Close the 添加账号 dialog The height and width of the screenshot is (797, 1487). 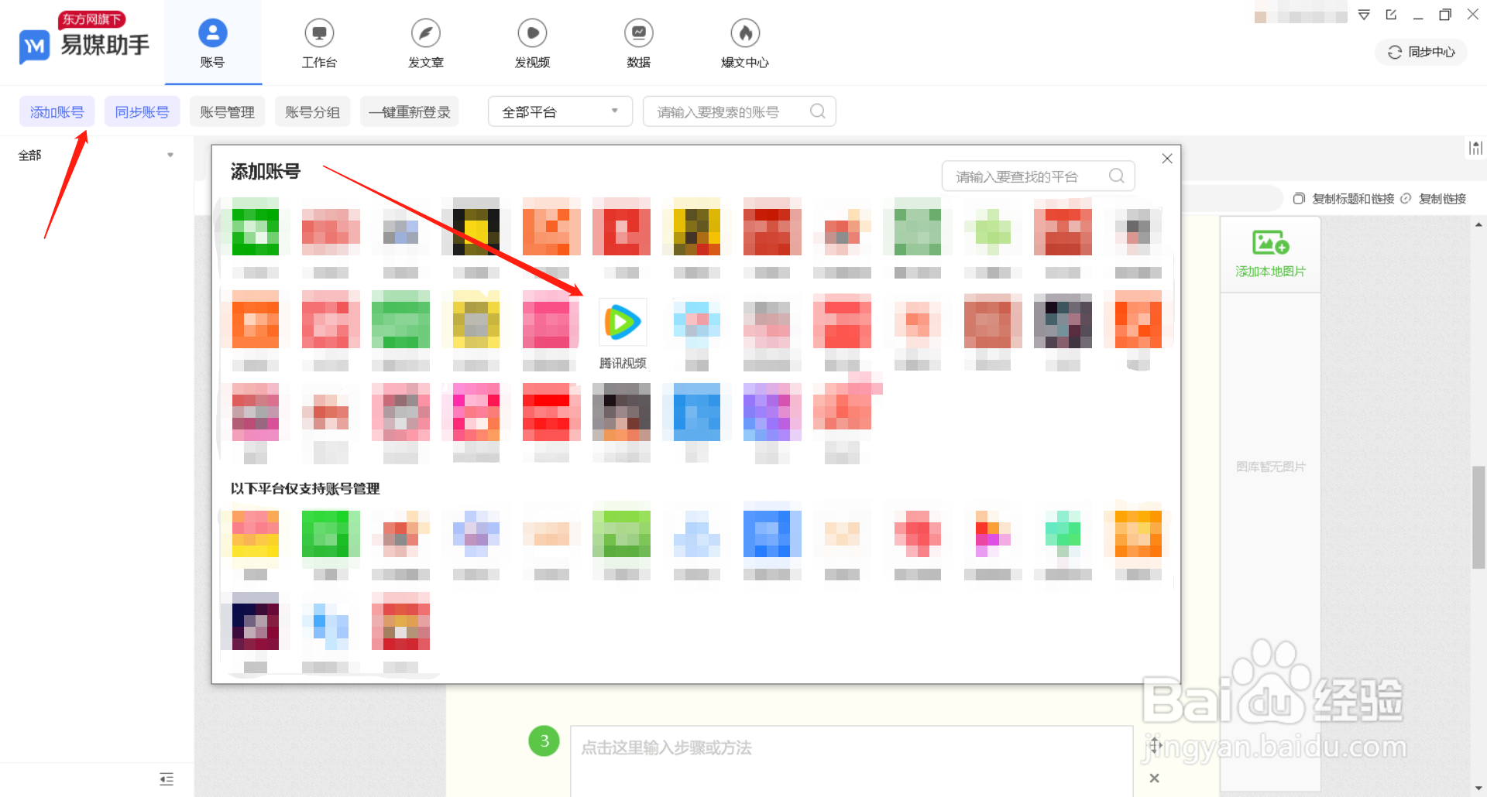(x=1167, y=159)
